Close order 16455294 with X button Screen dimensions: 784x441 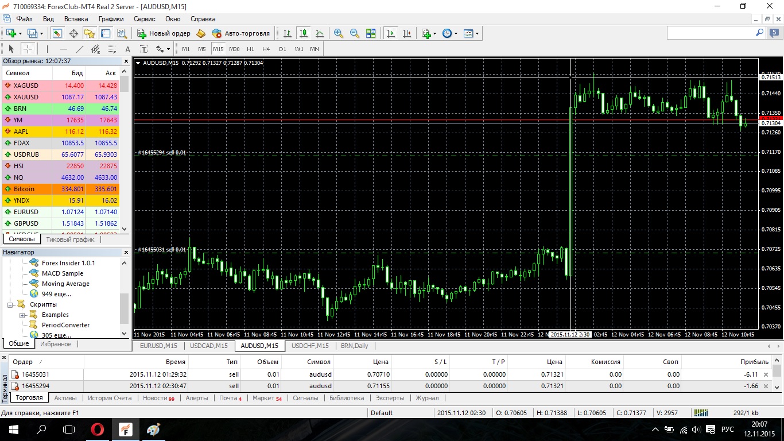tap(766, 386)
